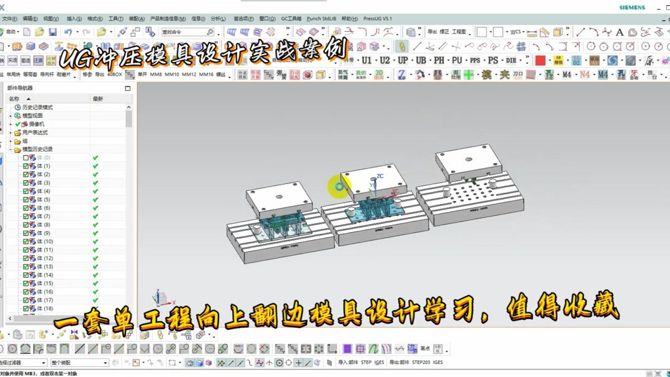Open the 整个装配 scope dropdown
The width and height of the screenshot is (670, 377).
point(105,363)
